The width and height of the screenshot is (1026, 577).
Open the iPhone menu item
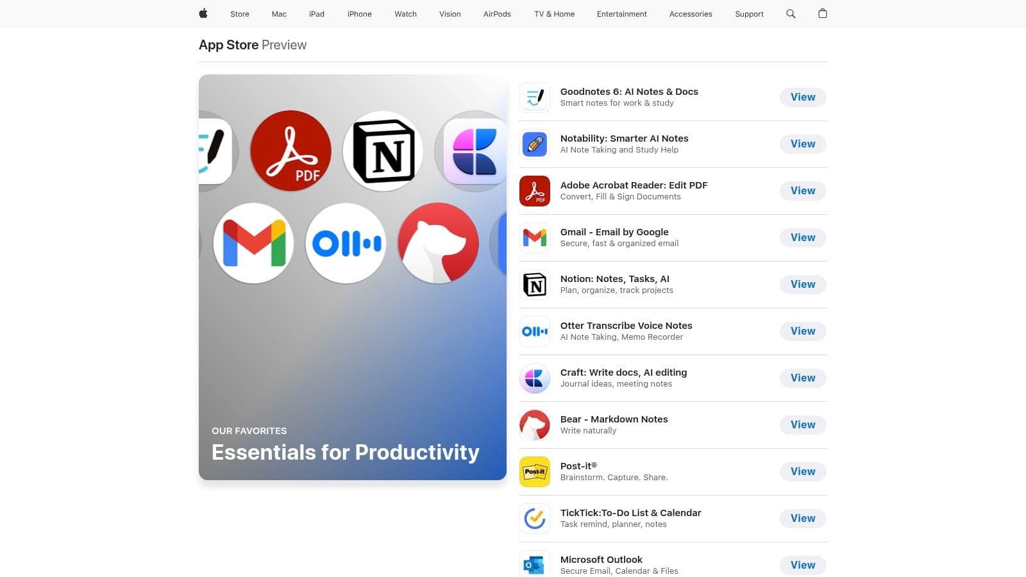359,13
